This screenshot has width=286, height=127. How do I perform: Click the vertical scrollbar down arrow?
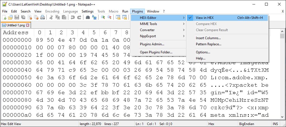pos(282,117)
